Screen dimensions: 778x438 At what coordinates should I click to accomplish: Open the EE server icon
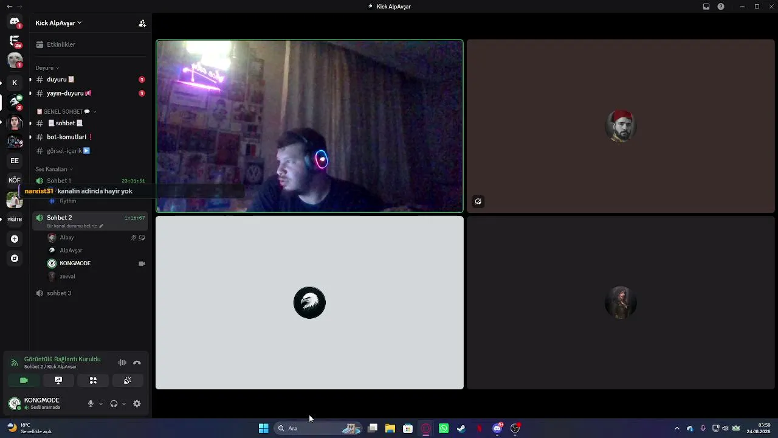point(15,161)
